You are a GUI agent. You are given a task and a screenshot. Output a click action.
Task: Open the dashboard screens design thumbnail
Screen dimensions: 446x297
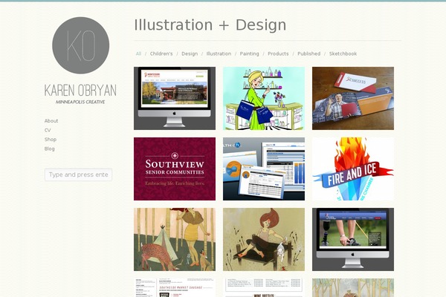pos(264,169)
